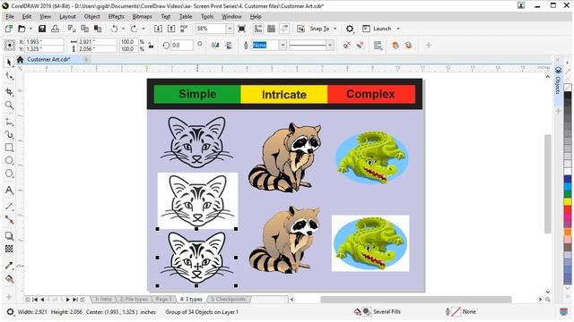Toggle show rulers button
Viewport: 574px width, 322px height.
(x=258, y=29)
